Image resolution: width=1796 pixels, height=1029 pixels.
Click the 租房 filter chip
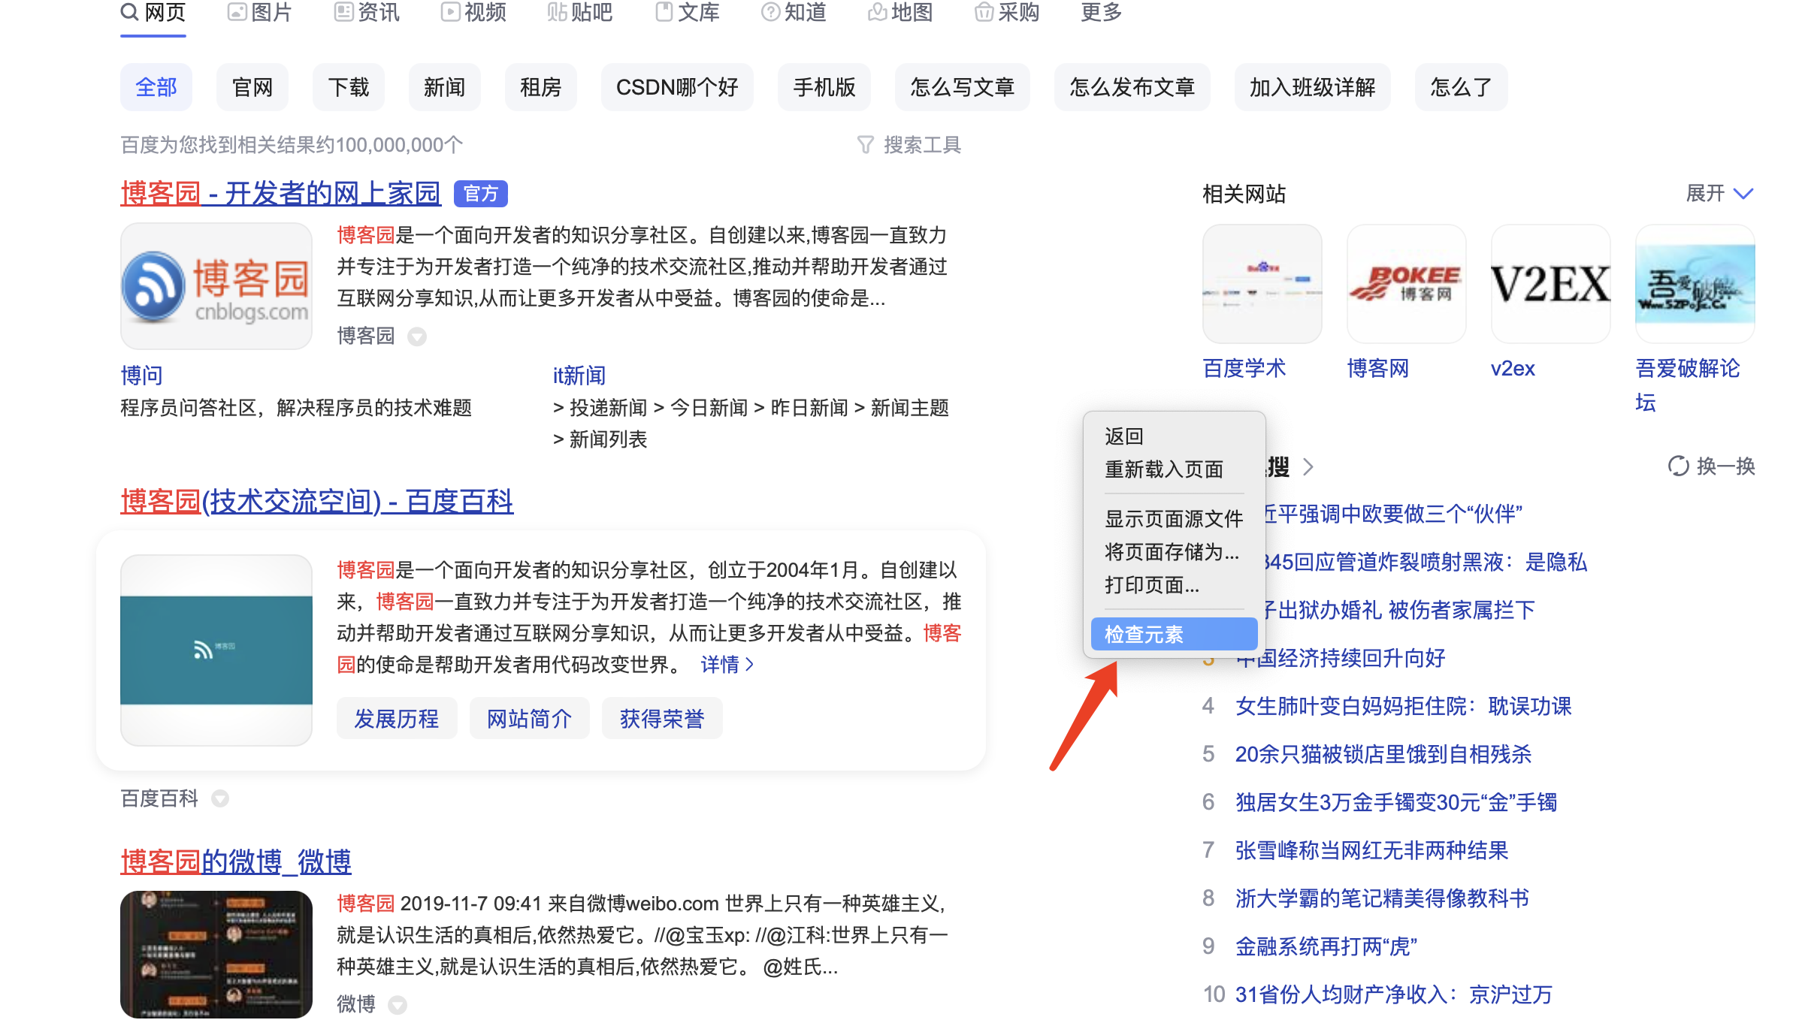541,87
